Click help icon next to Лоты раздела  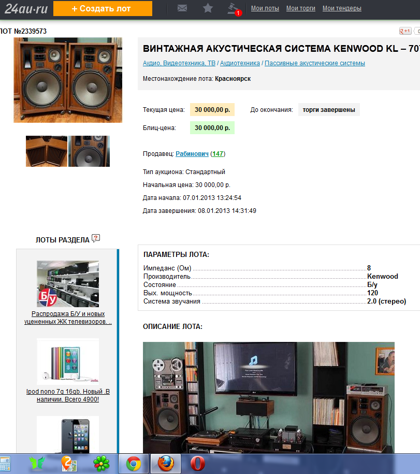click(x=96, y=238)
